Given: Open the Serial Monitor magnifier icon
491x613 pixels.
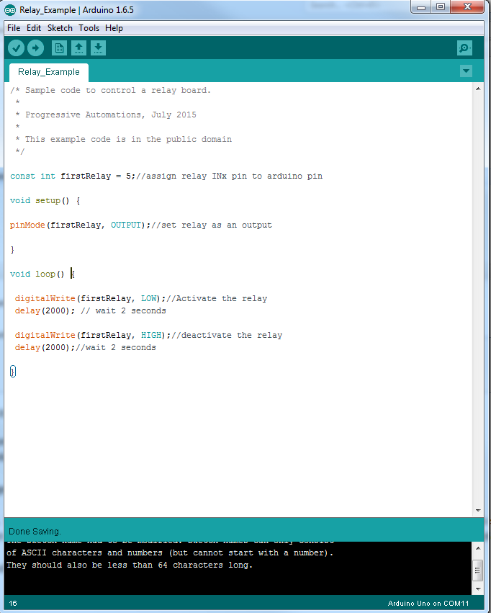Looking at the screenshot, I should [x=464, y=48].
